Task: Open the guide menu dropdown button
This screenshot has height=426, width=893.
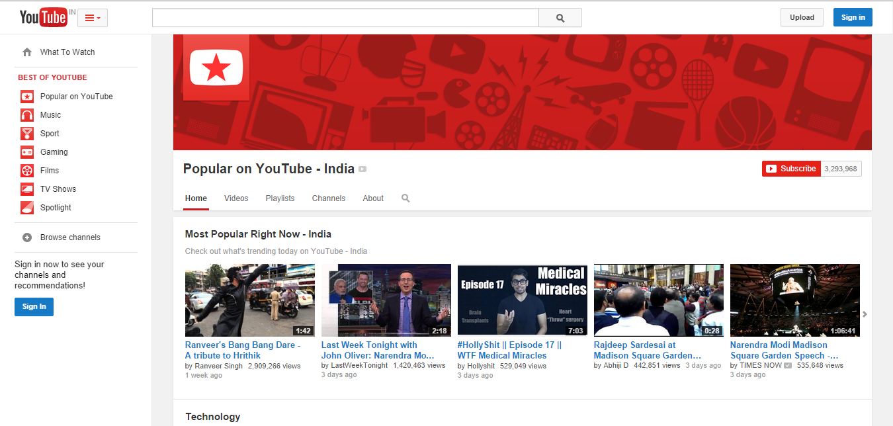Action: 93,18
